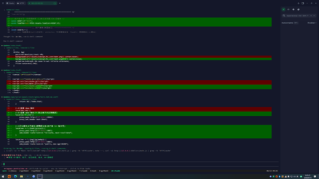Open the Vaults tab
Screen dimensions: 319x179
[x=10, y=3]
